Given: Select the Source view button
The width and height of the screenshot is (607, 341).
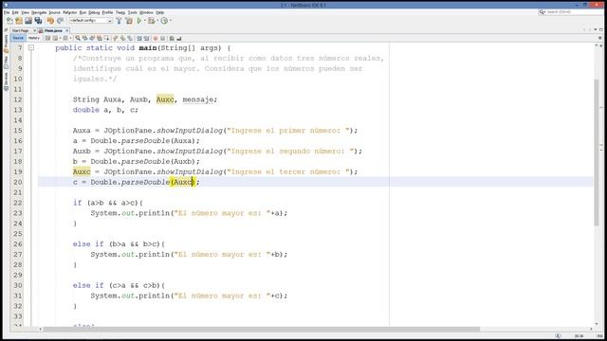Looking at the screenshot, I should tap(18, 38).
